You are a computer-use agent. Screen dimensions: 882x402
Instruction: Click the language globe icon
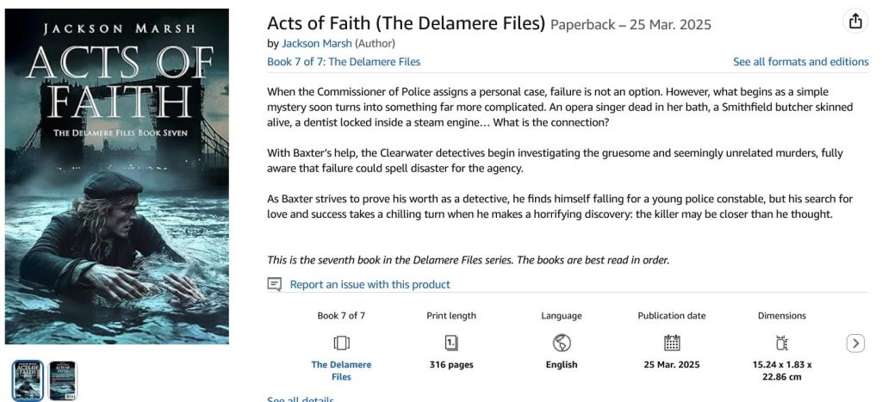click(x=561, y=343)
